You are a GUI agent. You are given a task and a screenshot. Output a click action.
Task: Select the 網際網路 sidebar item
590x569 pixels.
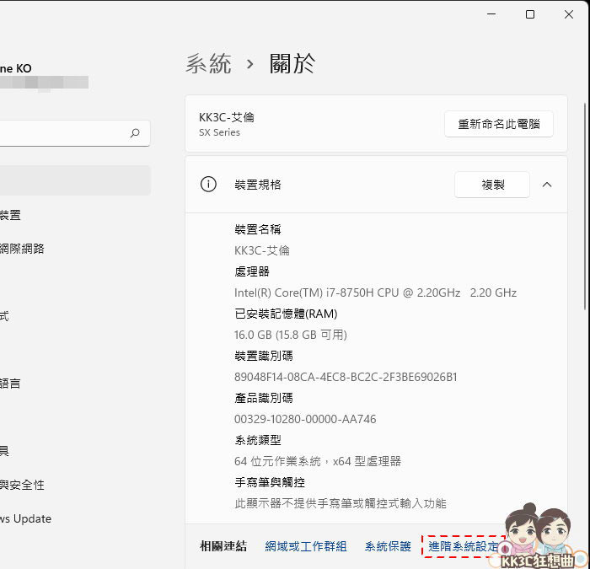[x=22, y=249]
